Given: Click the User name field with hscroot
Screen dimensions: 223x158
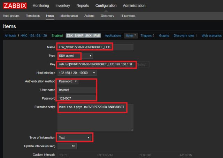Looking at the screenshot, I should (x=77, y=90).
